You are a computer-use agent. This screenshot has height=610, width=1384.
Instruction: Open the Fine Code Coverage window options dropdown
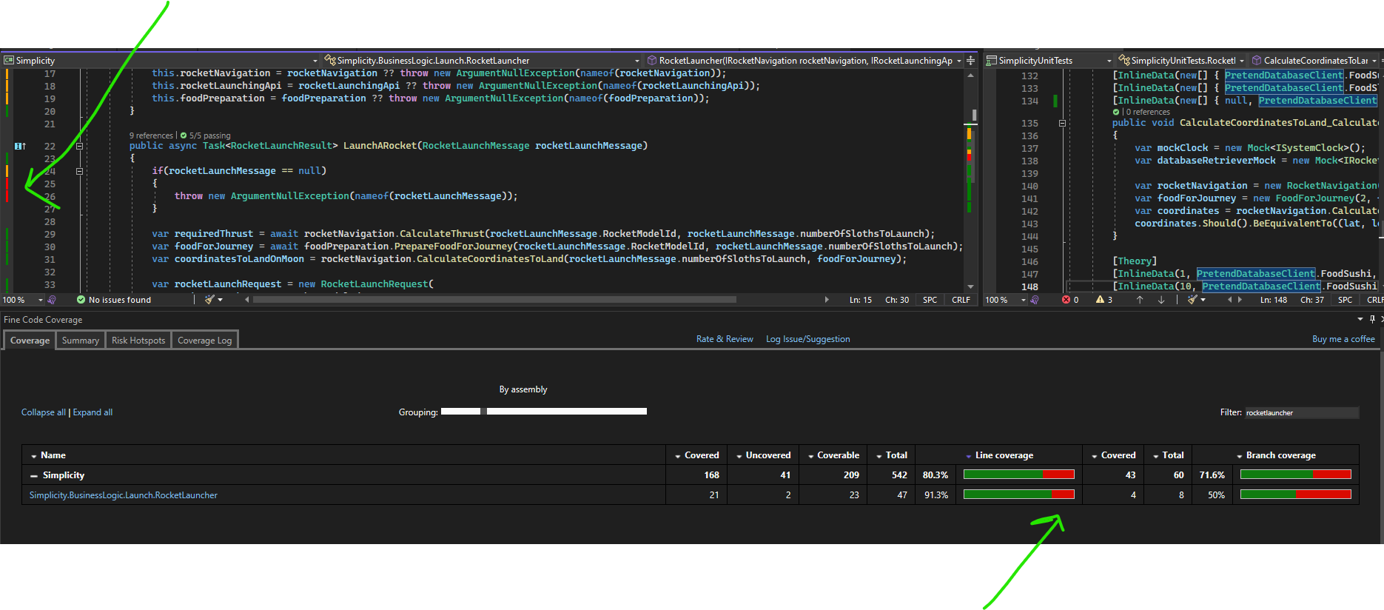click(1360, 319)
